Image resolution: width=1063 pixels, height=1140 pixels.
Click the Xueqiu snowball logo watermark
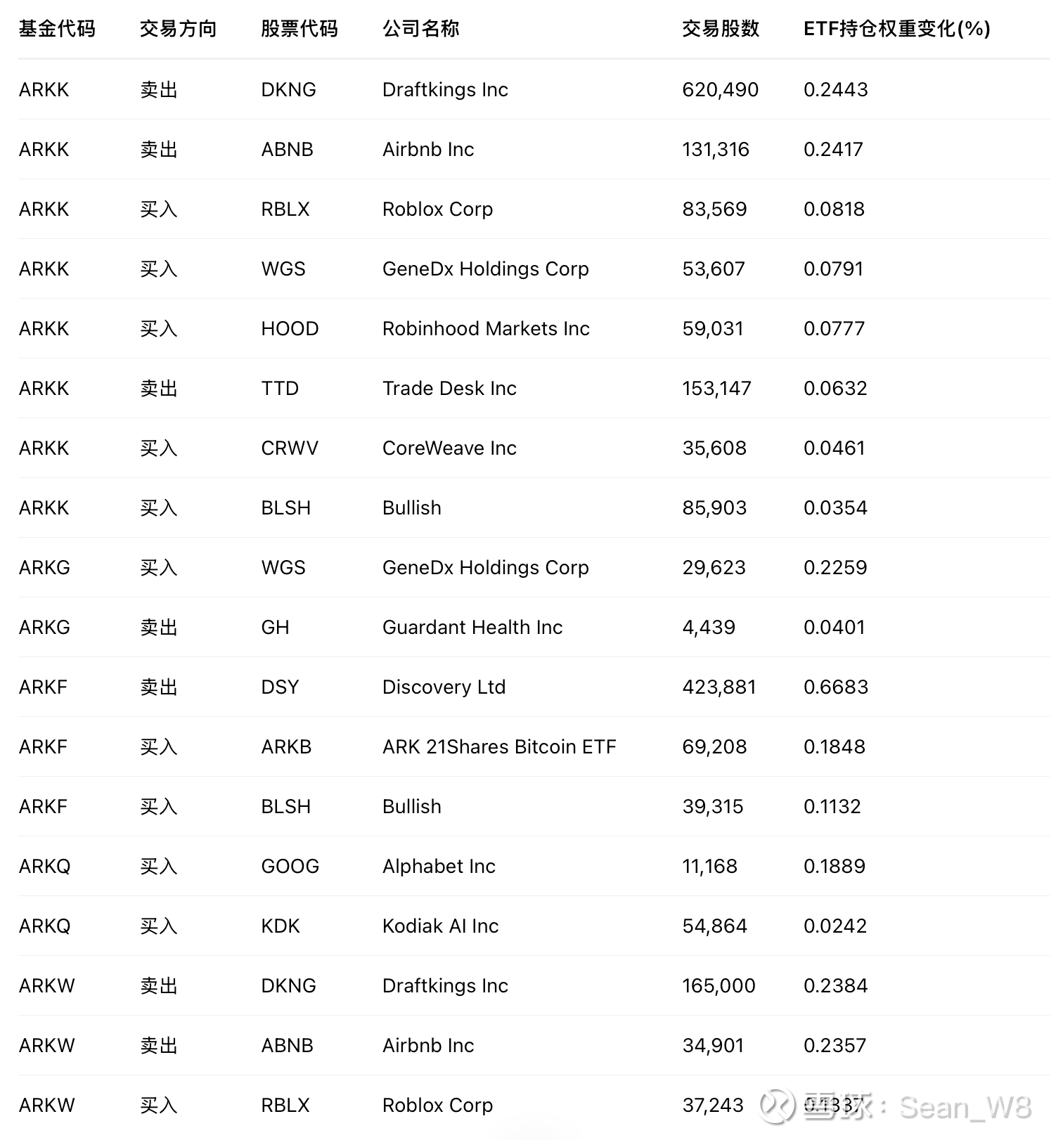pyautogui.click(x=777, y=1106)
